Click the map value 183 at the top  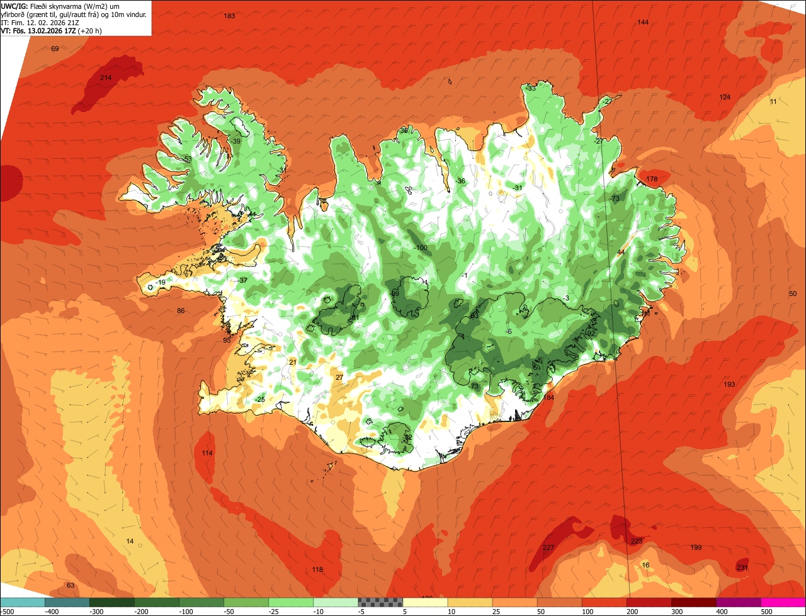click(229, 16)
